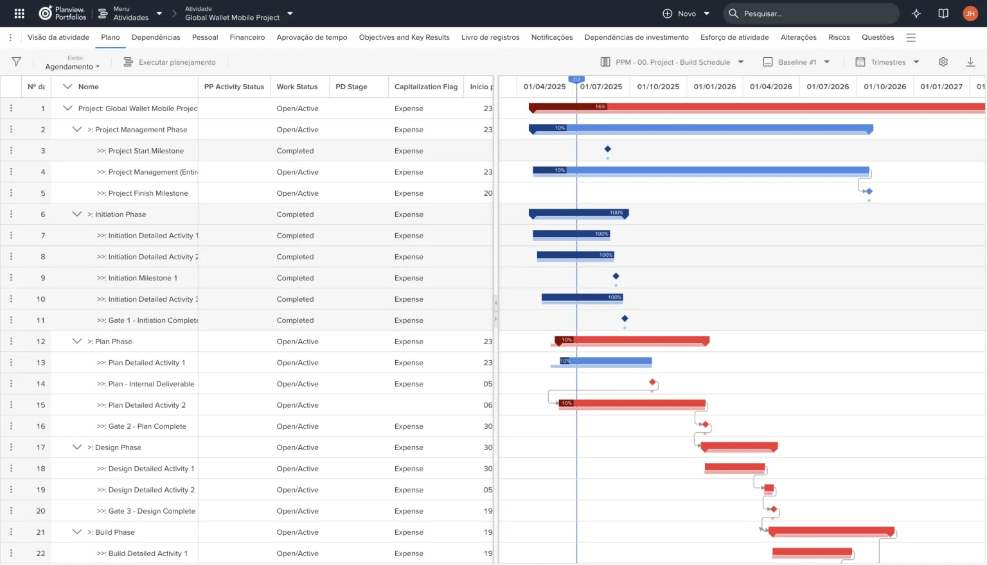Click the Planview Portfolios logo
Image resolution: width=987 pixels, height=565 pixels.
click(x=62, y=13)
